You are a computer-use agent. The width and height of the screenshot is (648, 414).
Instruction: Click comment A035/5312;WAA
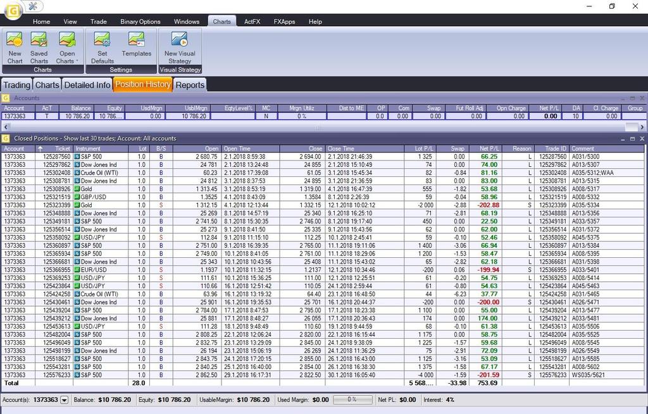pos(592,173)
